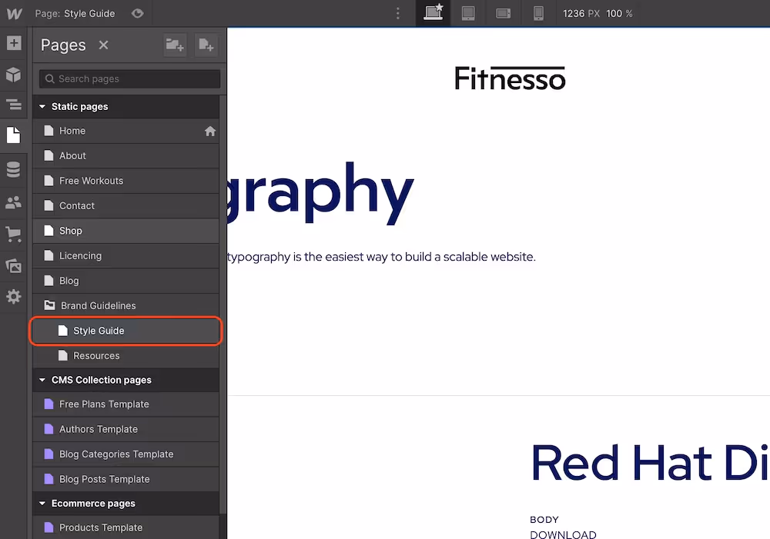Click the 100 % zoom value
The image size is (770, 539).
click(619, 13)
